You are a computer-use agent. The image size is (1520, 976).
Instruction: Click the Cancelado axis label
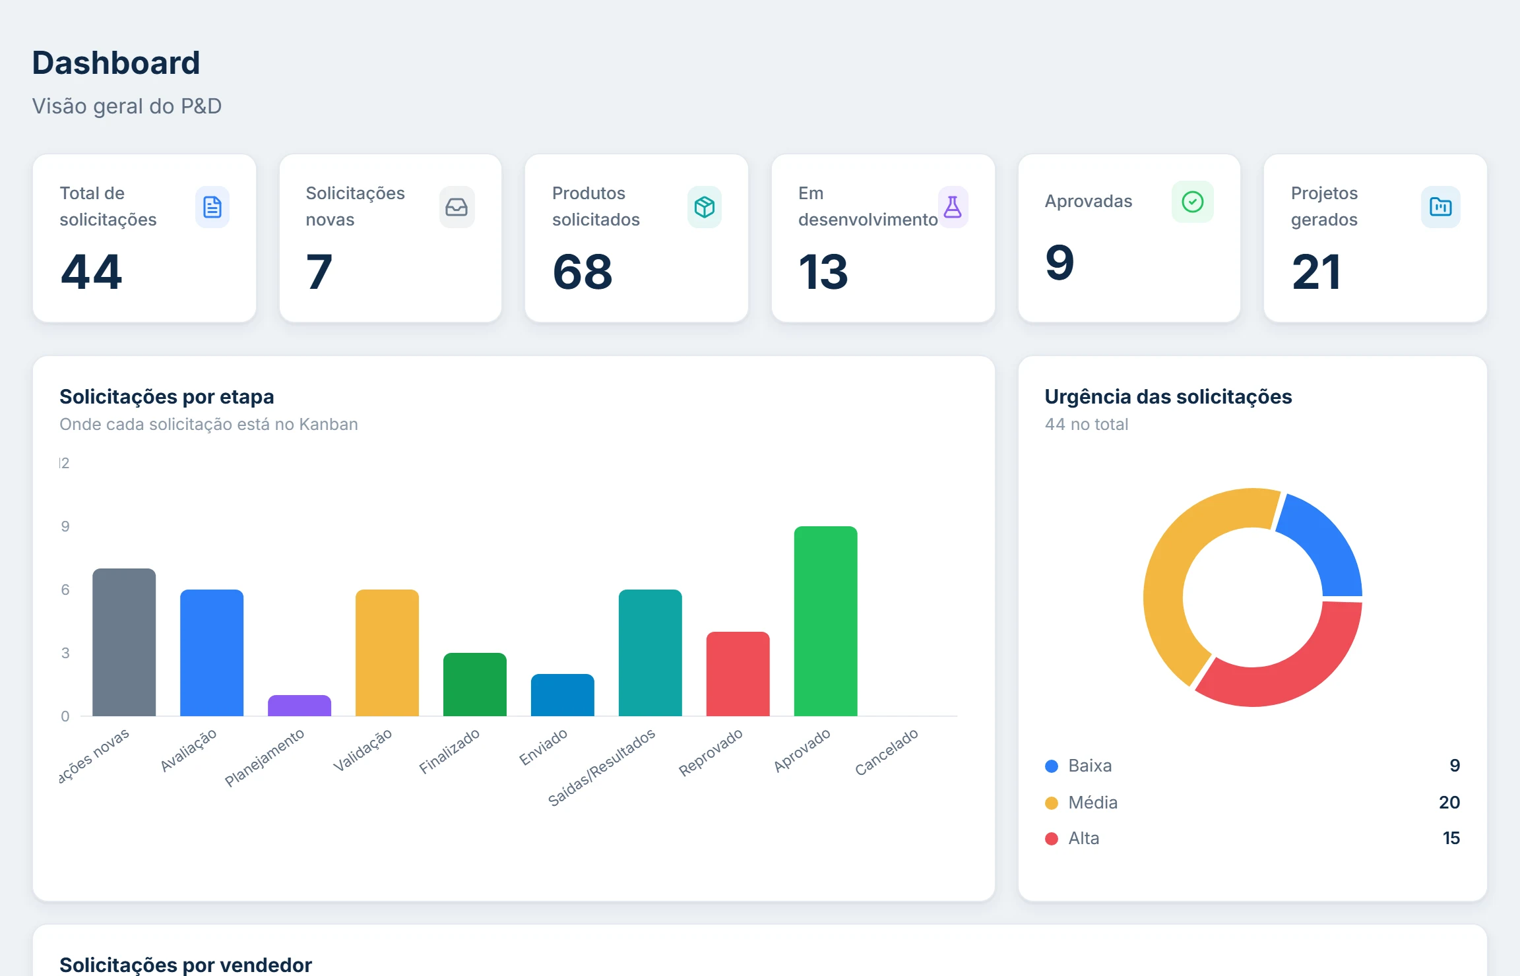(x=887, y=752)
